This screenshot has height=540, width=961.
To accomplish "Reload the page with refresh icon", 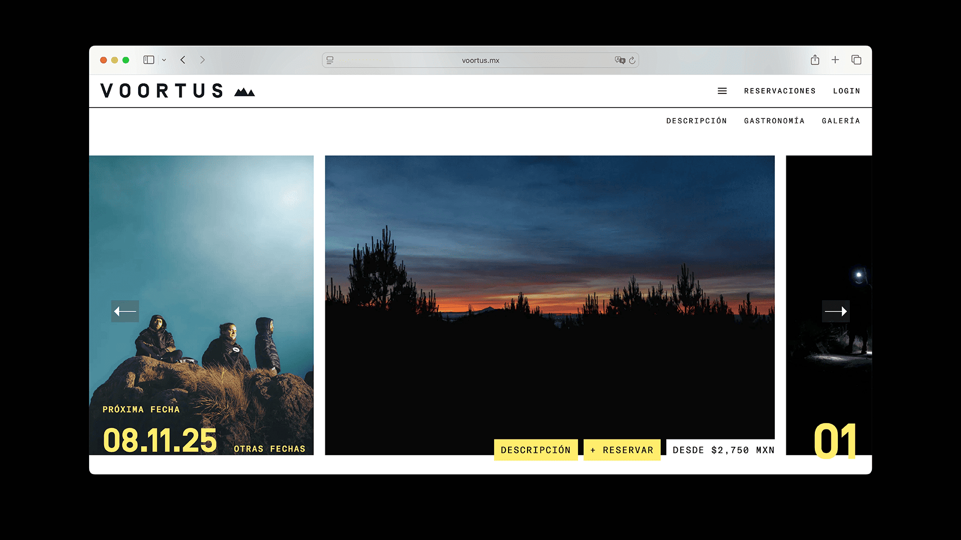I will 632,60.
